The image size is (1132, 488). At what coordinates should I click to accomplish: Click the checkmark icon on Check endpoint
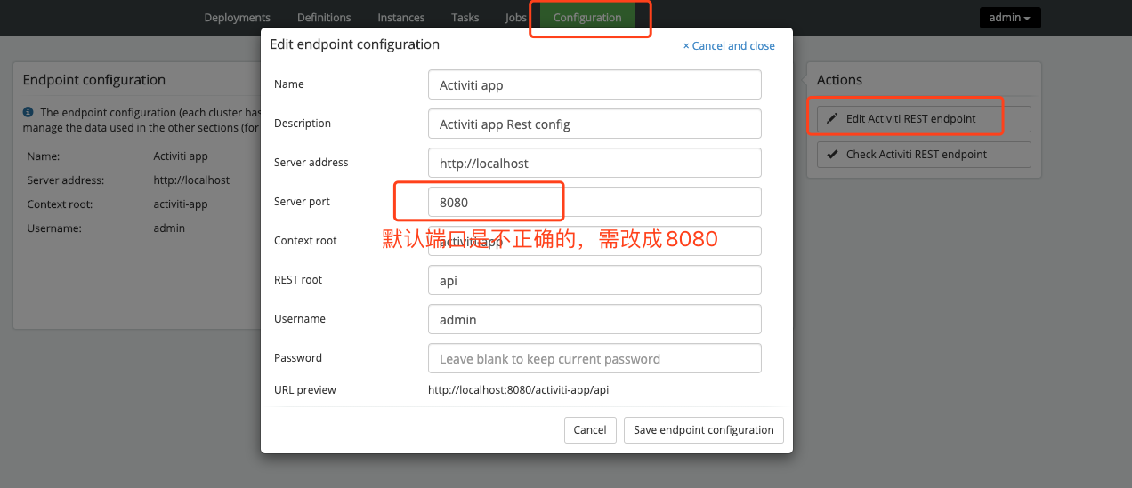point(832,155)
